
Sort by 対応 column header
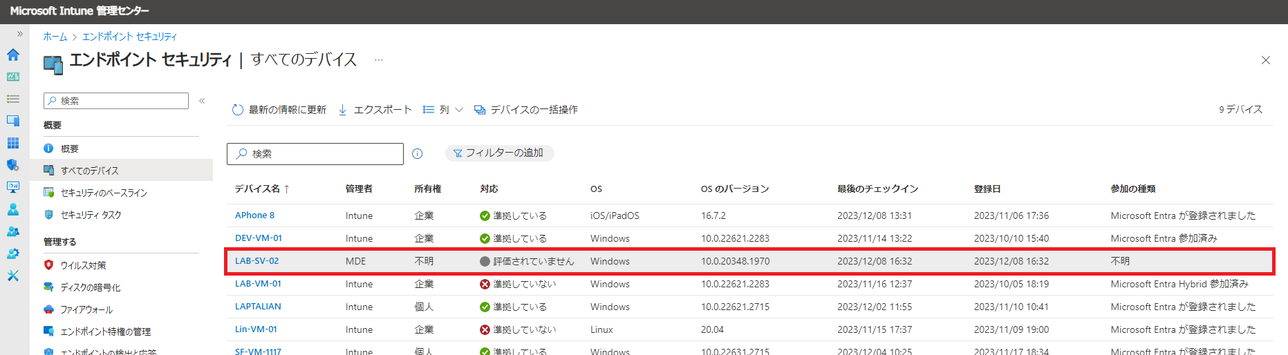(489, 189)
